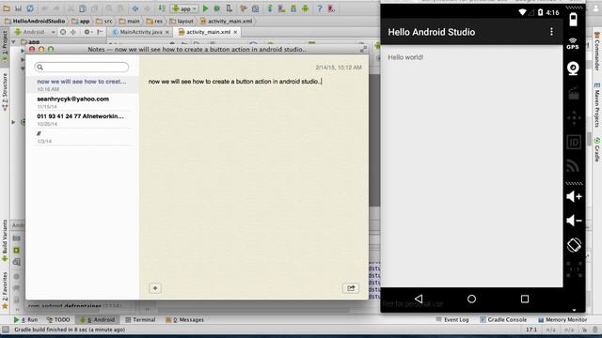Open the app run configuration dropdown
602x338 pixels.
pos(184,8)
